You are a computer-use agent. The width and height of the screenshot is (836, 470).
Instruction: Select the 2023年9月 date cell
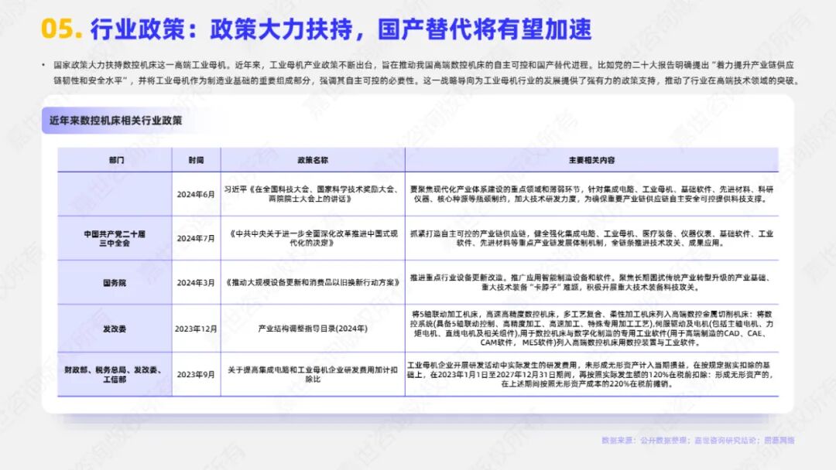(x=196, y=375)
